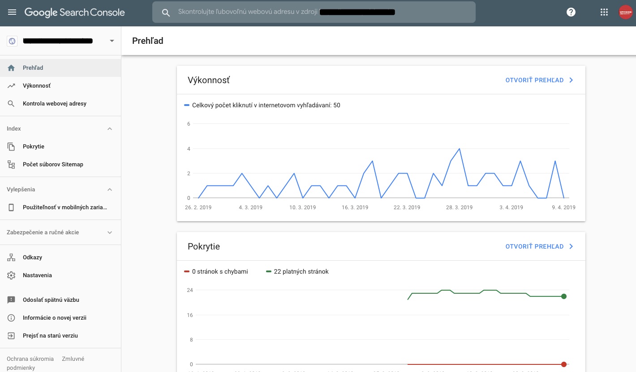Click the home icon beside Prehľad

[12, 68]
